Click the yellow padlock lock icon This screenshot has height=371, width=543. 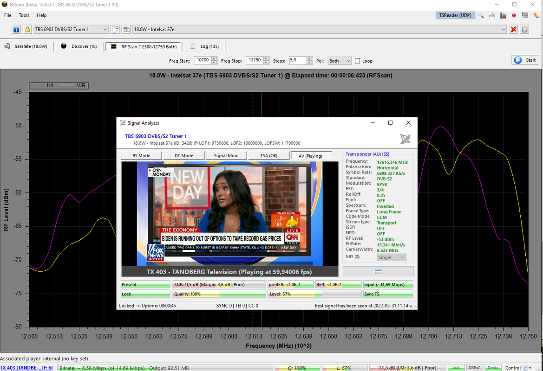27,29
